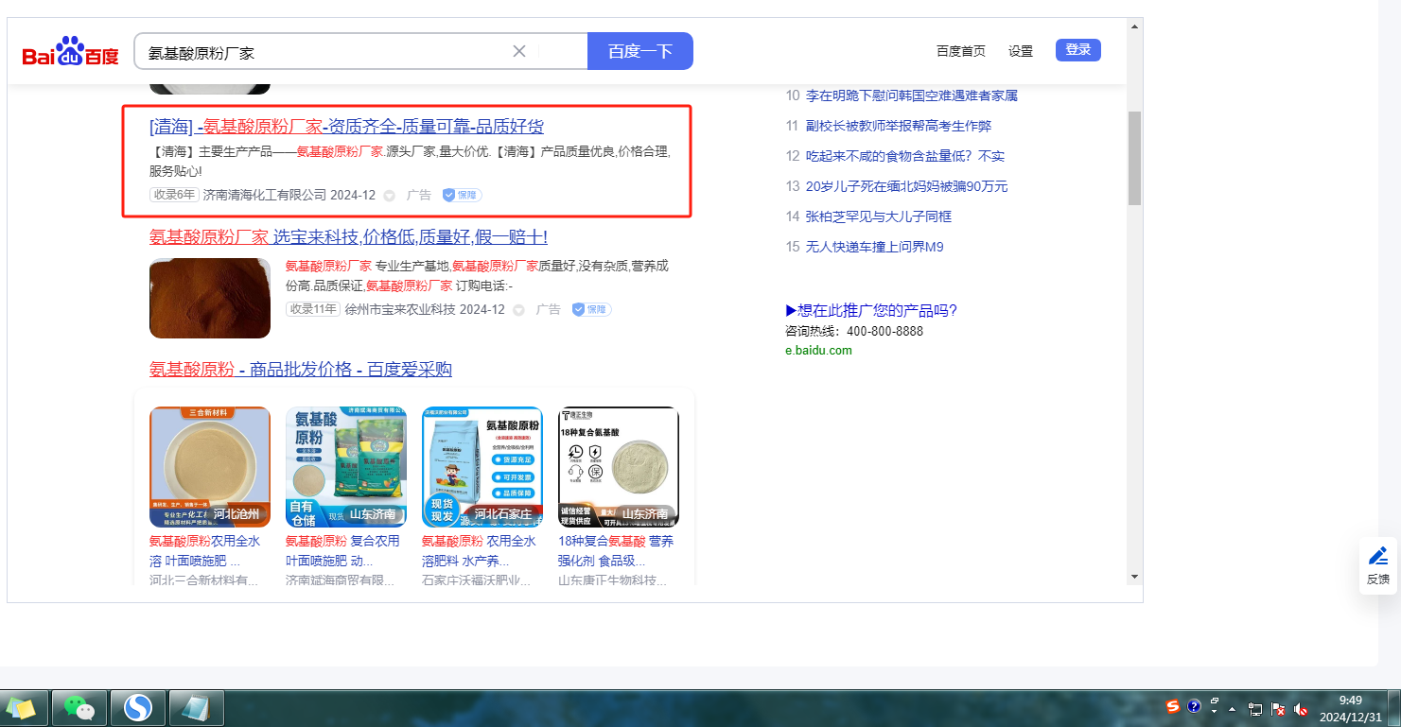Click the 保障 shield badge on 宝来 ad
The width and height of the screenshot is (1401, 727).
pos(591,309)
